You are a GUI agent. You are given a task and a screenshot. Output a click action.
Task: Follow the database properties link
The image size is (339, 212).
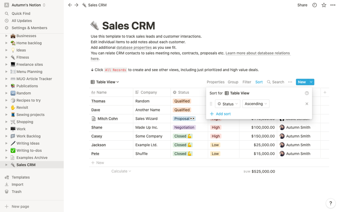(x=134, y=48)
